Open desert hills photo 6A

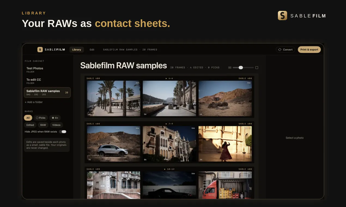click(x=225, y=99)
